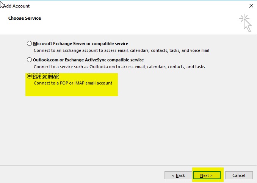Click the sparkle cursor wizard icon in header
Viewport: 257px width, 183px height.
click(245, 23)
